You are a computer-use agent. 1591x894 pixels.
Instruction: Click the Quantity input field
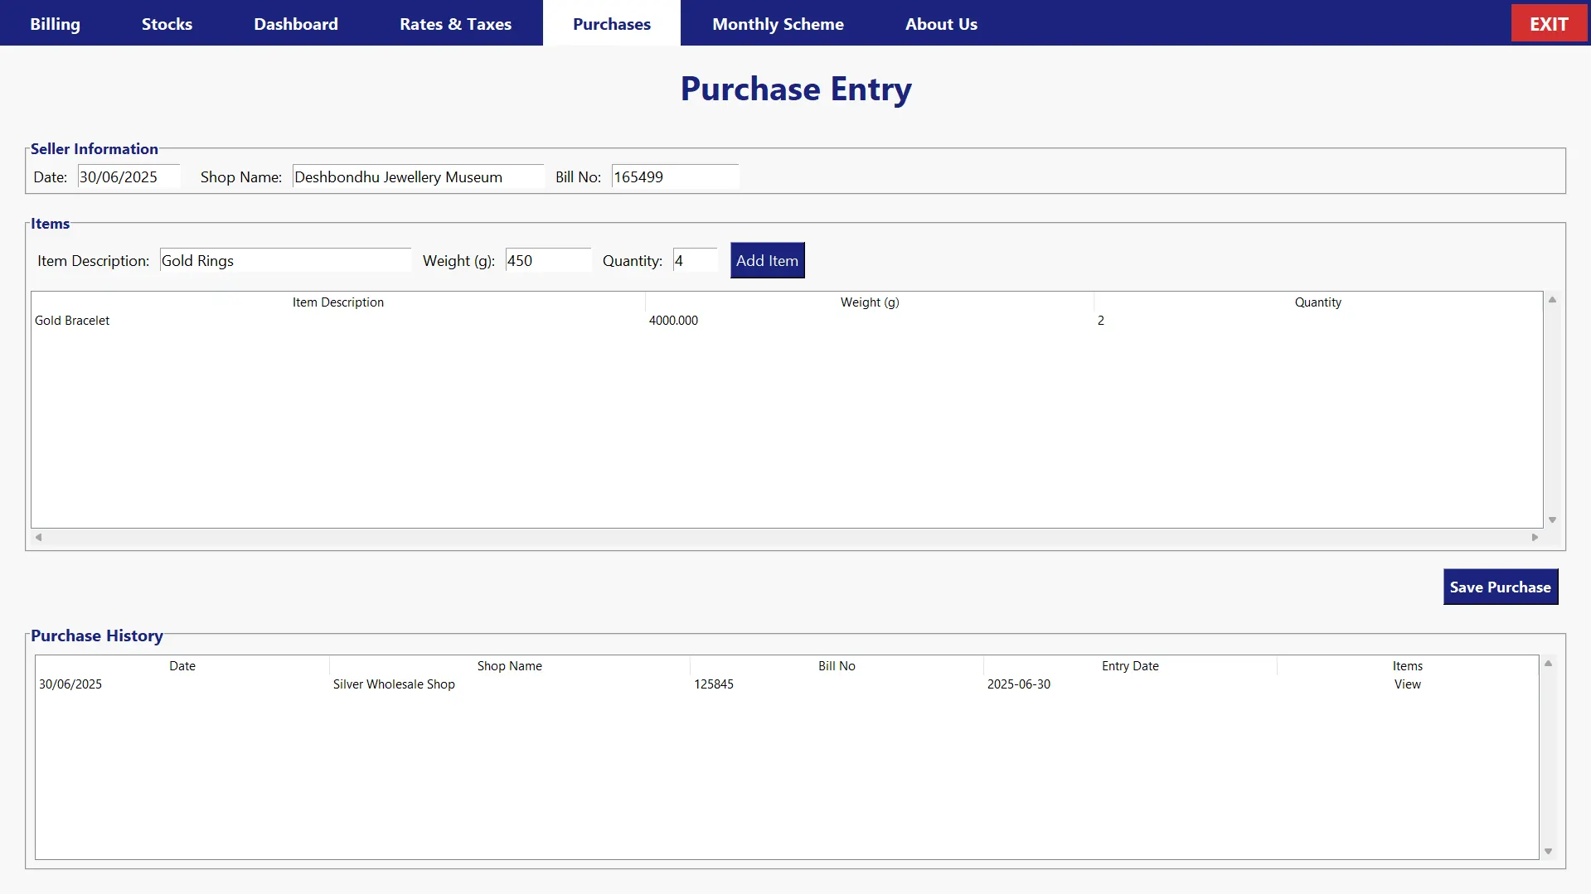coord(694,260)
